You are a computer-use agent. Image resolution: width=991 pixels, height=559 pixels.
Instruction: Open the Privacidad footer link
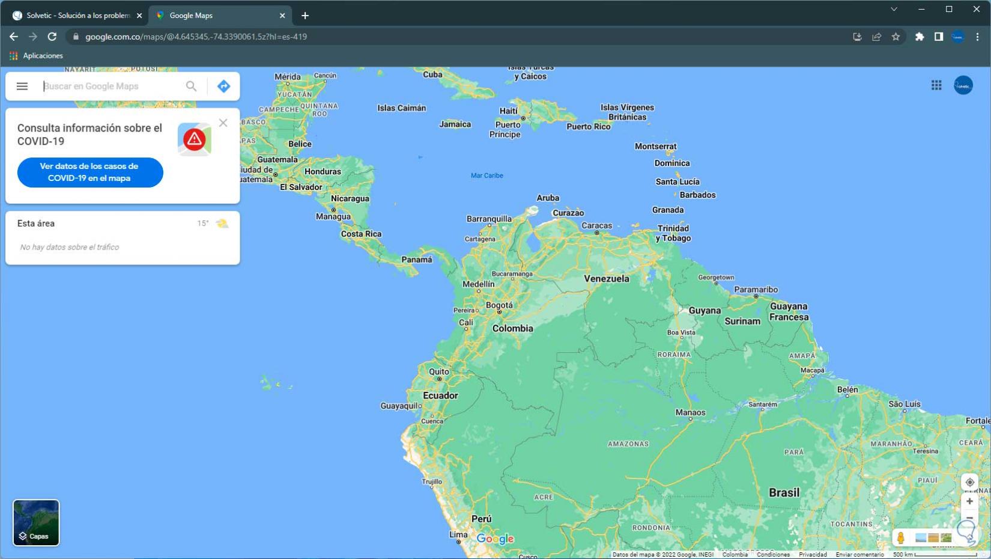click(813, 555)
